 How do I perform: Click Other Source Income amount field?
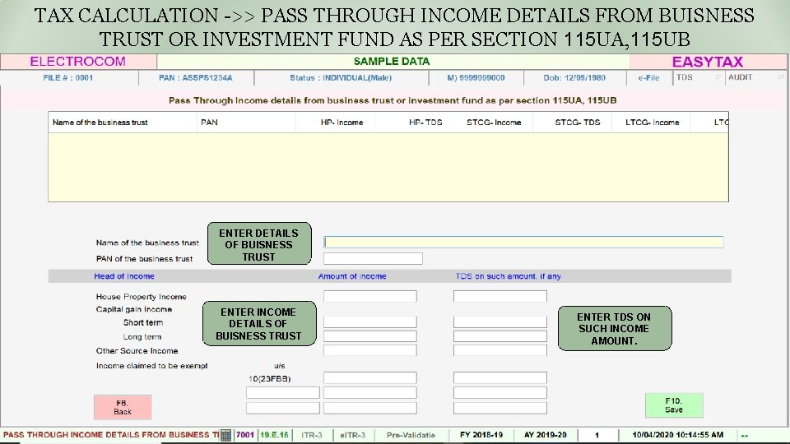pyautogui.click(x=369, y=350)
